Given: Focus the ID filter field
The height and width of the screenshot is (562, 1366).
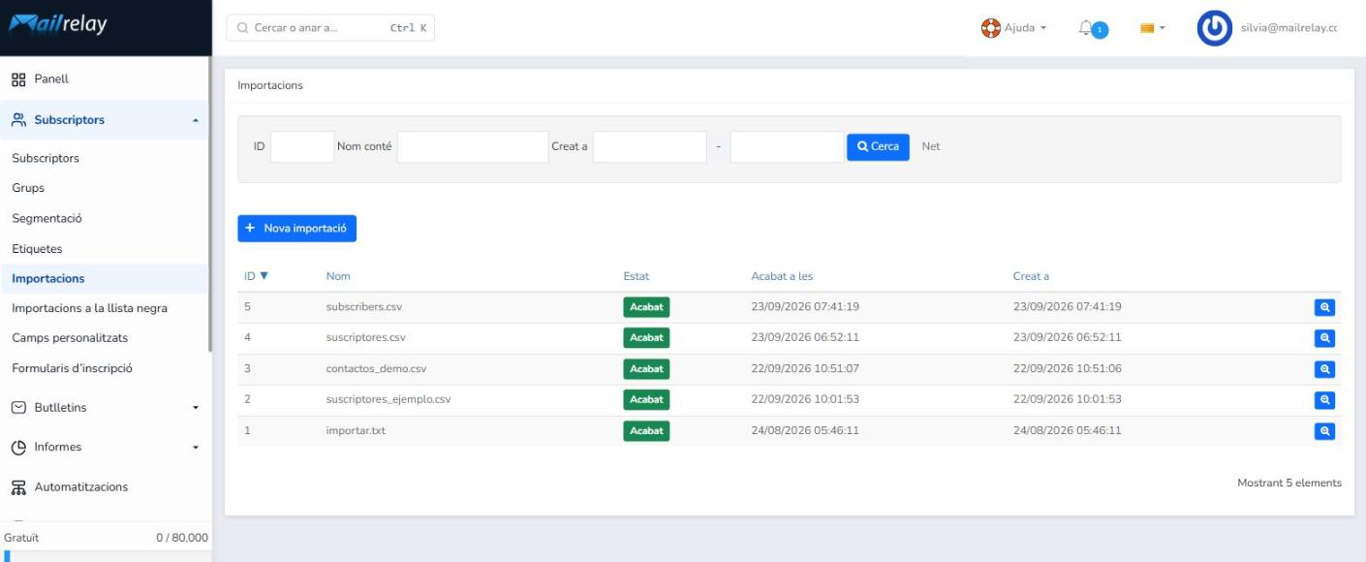Looking at the screenshot, I should click(x=302, y=146).
